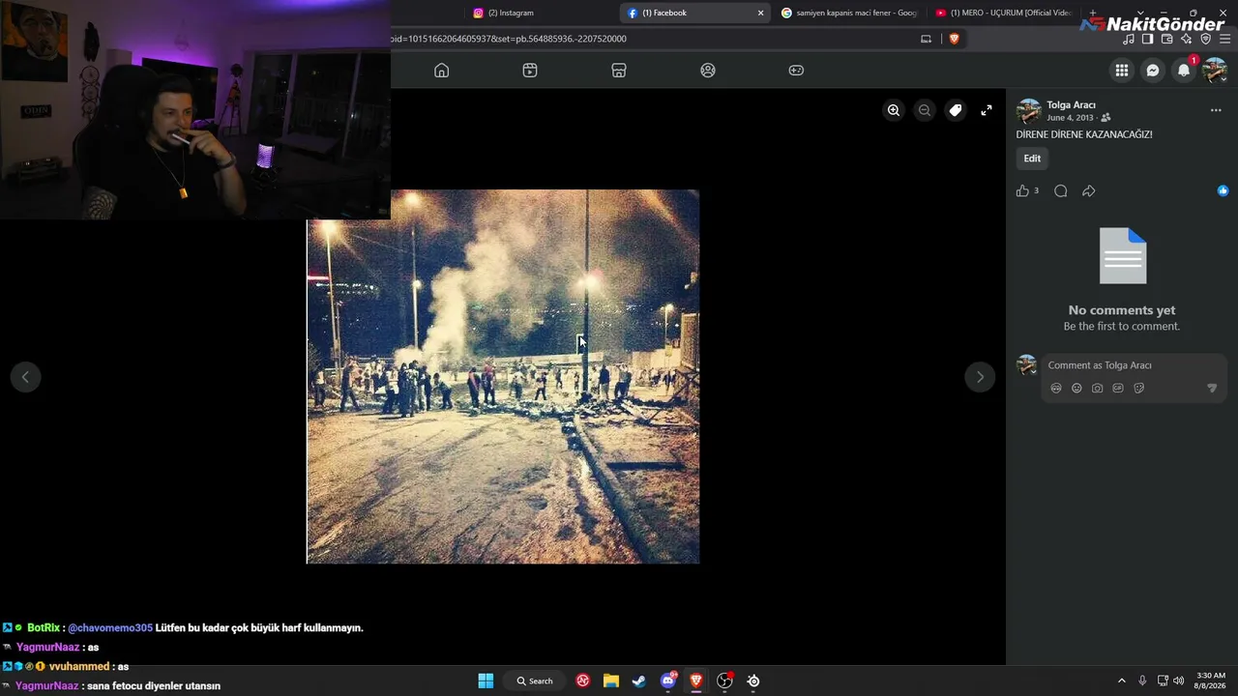Open the Gaming controller icon in Facebook
1238x696 pixels.
click(796, 71)
